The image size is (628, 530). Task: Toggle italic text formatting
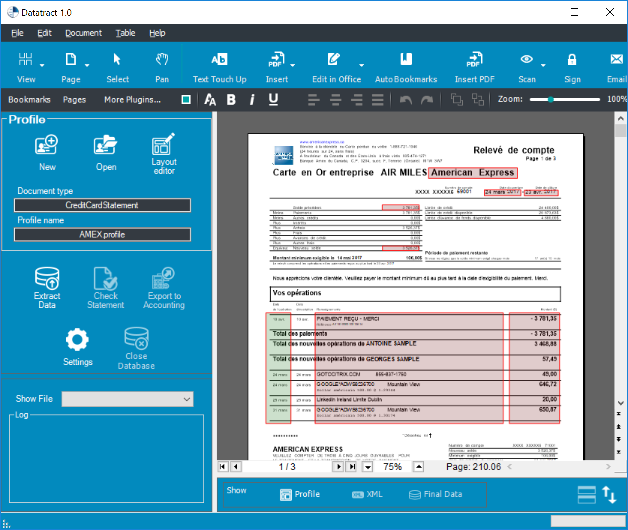coord(252,100)
